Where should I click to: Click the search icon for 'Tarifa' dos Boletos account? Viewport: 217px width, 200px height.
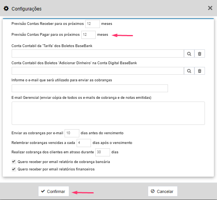[189, 54]
